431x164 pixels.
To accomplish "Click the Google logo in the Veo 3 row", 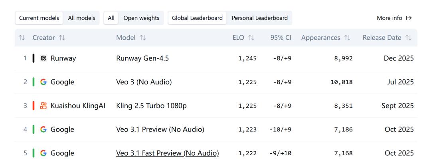I will [43, 82].
